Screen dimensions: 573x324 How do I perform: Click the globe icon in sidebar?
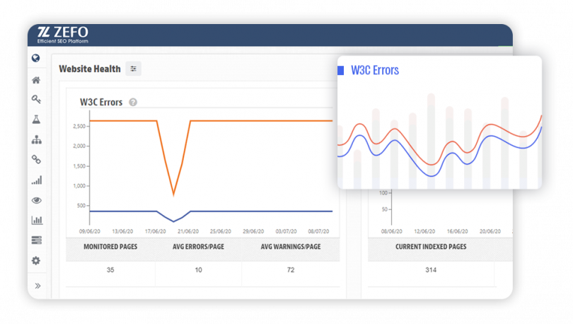point(36,58)
